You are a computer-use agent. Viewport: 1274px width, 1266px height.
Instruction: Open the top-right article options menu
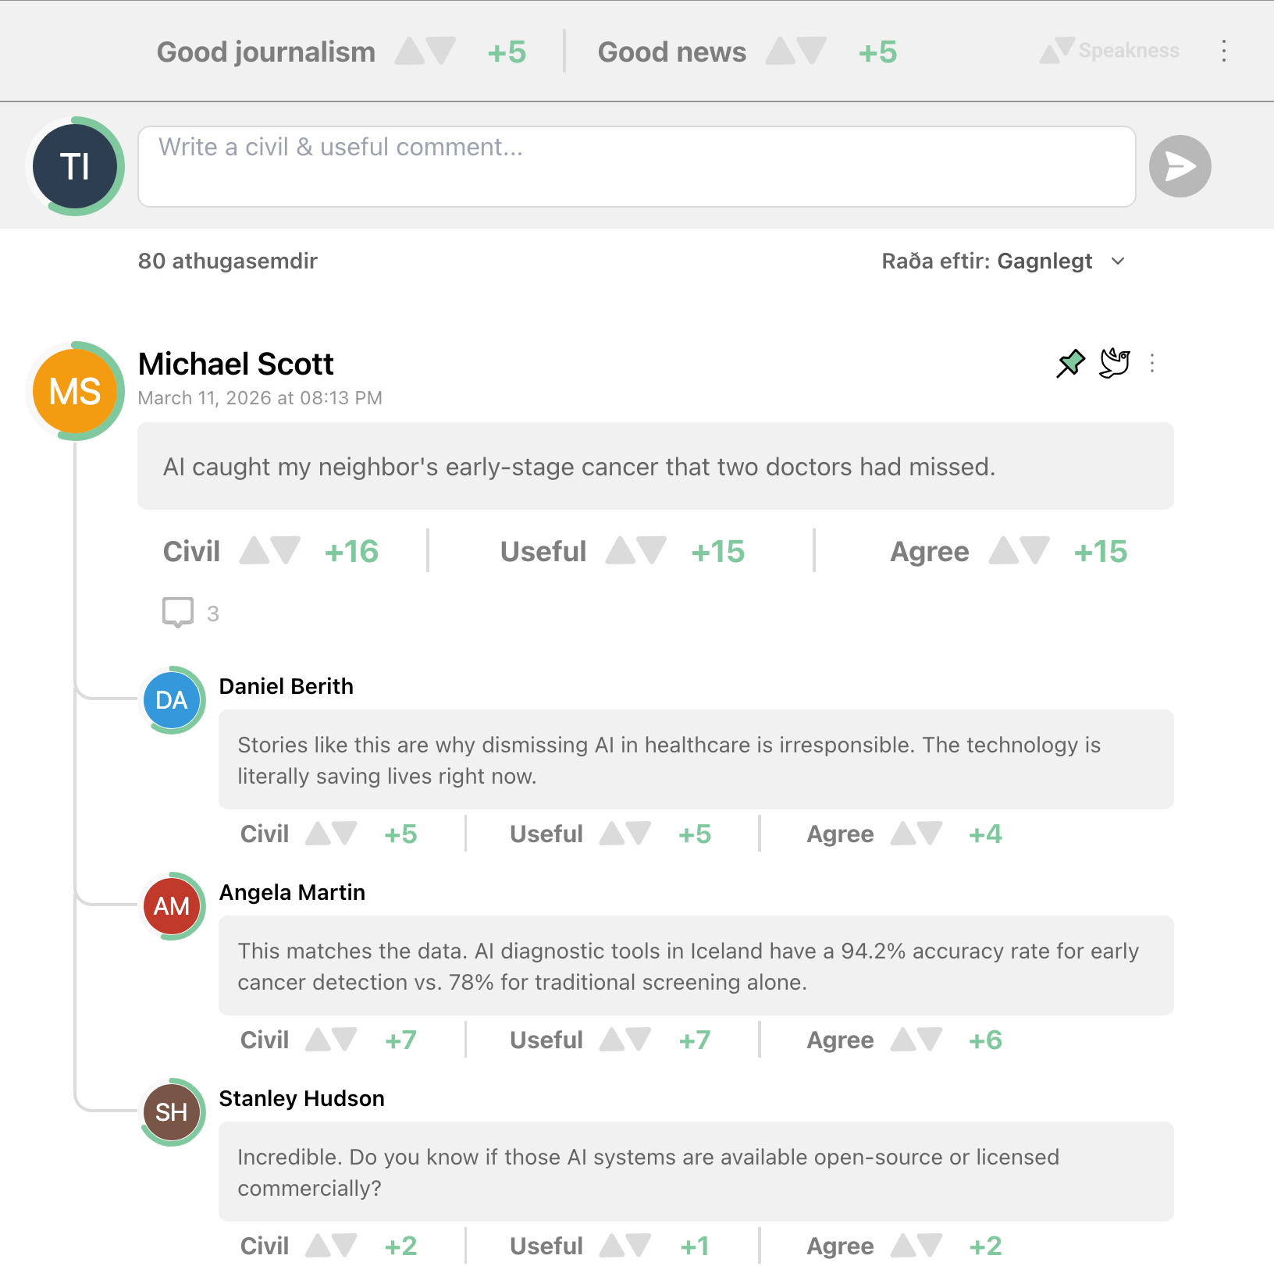pos(1223,52)
